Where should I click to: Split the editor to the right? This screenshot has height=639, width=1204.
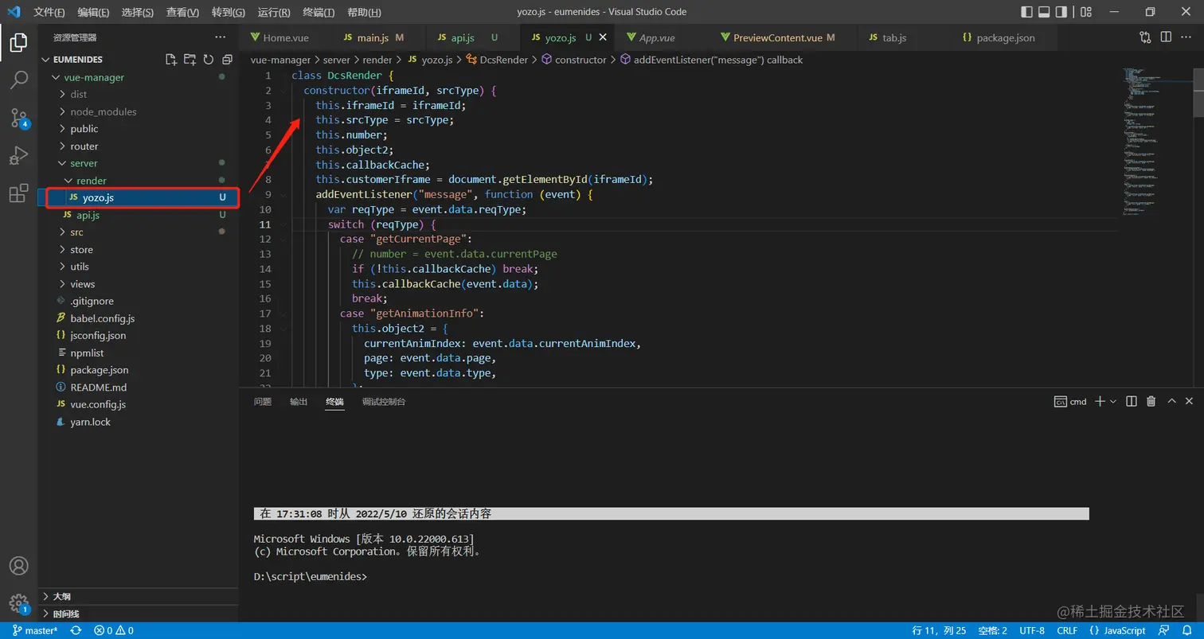pos(1166,37)
